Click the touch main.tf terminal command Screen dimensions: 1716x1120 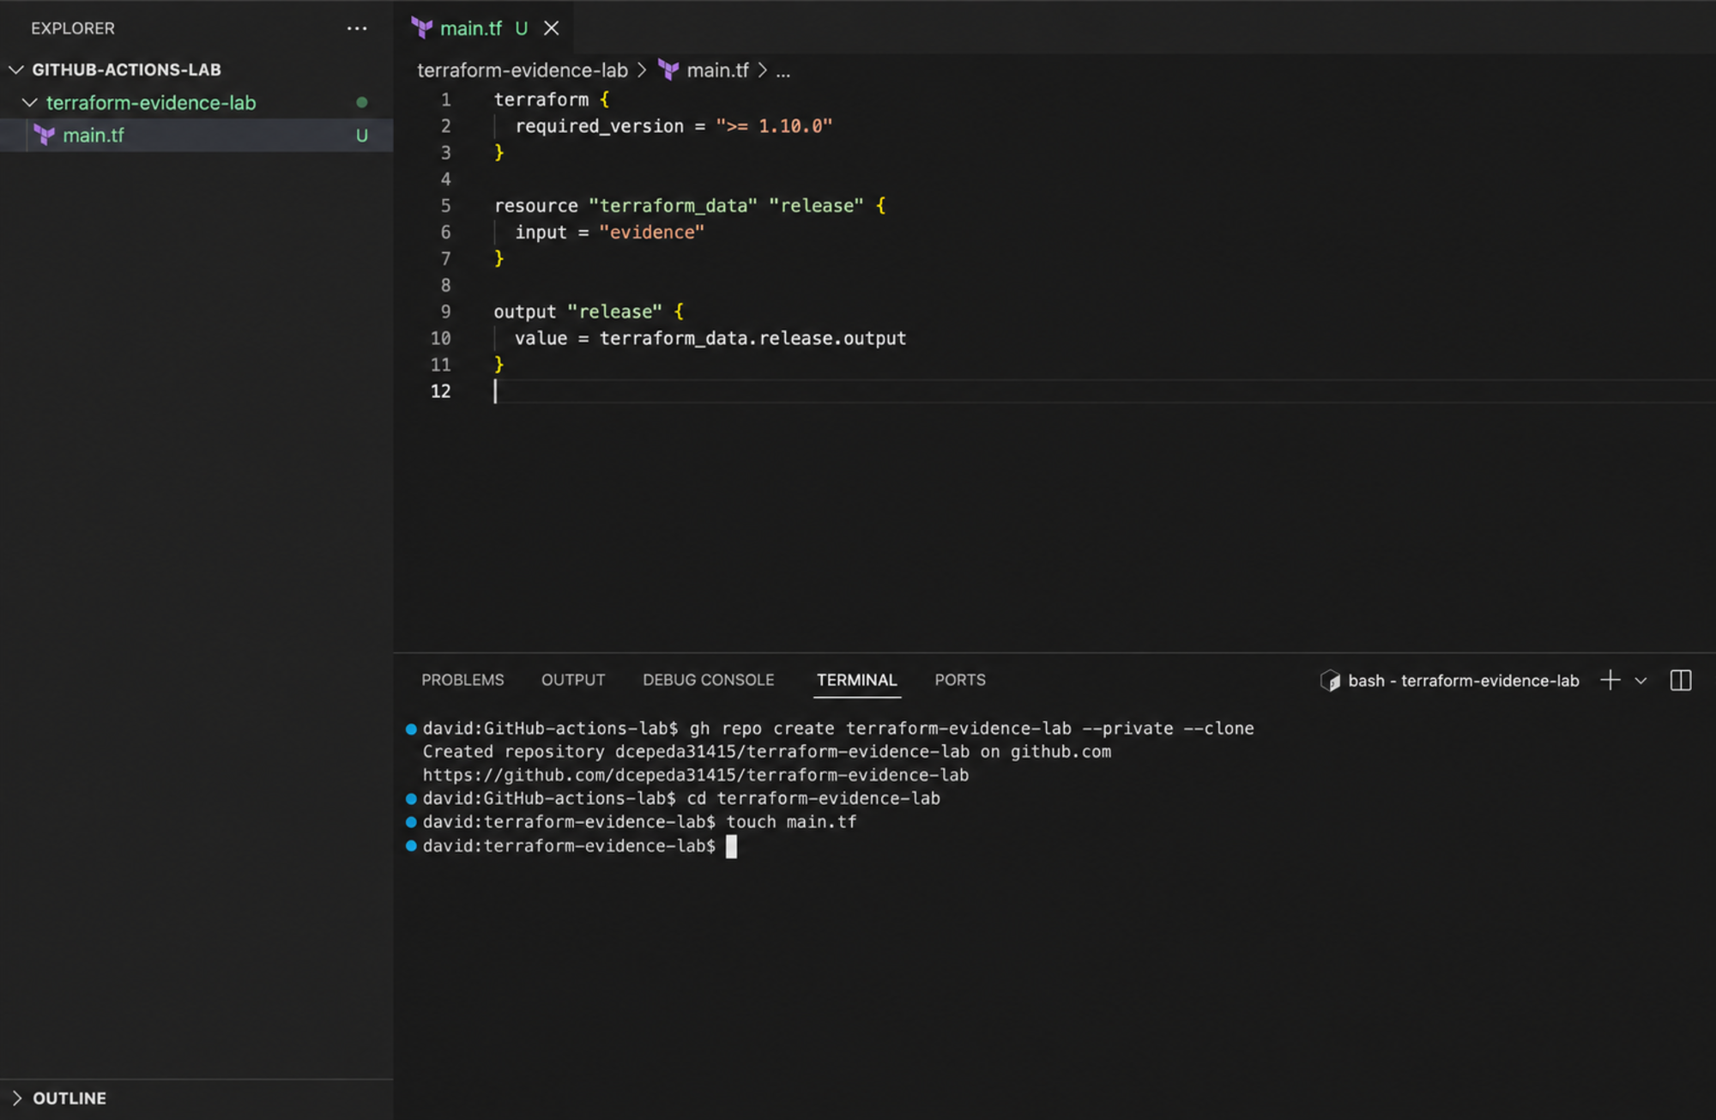(791, 821)
